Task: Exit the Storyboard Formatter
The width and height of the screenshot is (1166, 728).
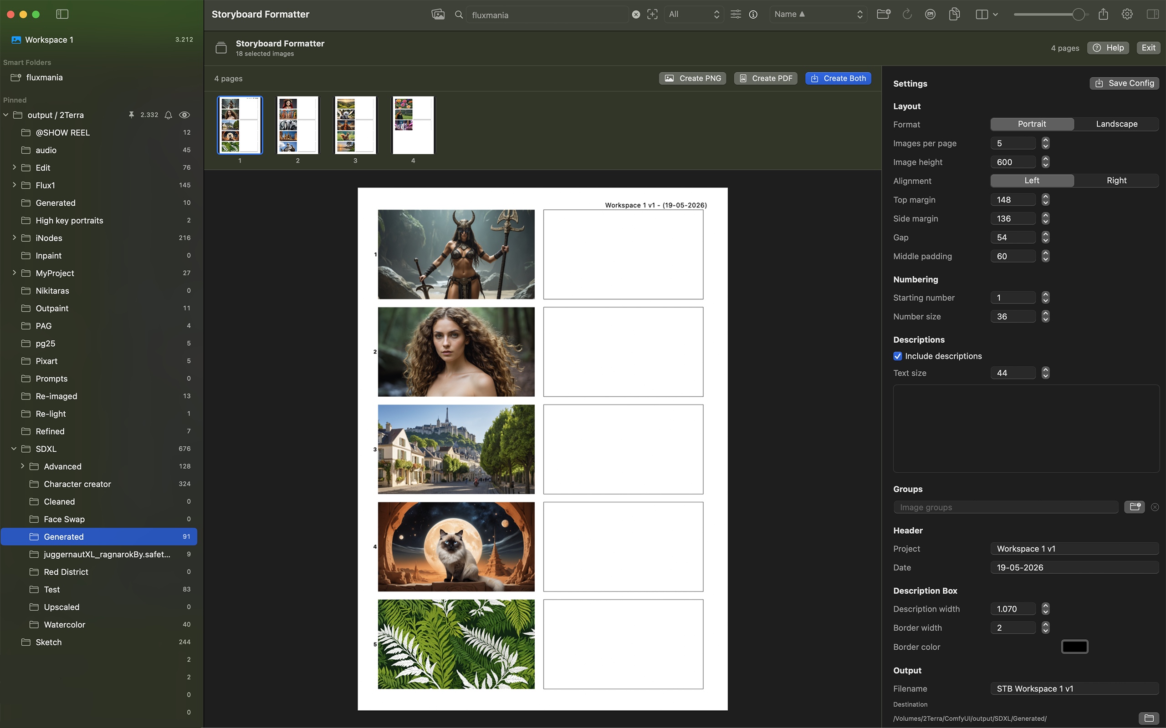Action: (x=1148, y=48)
